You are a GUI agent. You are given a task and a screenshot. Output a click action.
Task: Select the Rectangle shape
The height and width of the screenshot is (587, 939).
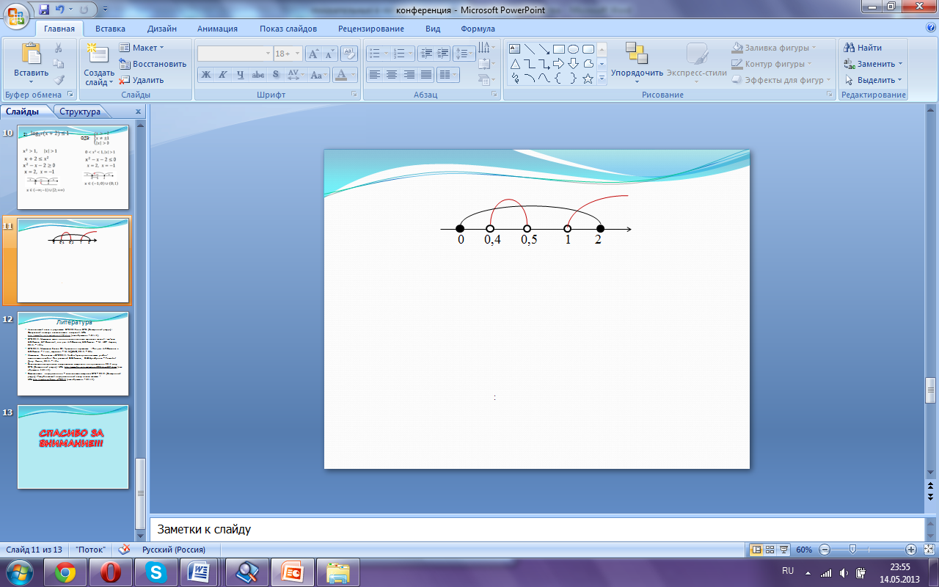point(559,49)
